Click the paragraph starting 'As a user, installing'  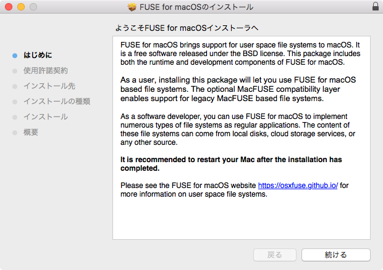pyautogui.click(x=238, y=89)
